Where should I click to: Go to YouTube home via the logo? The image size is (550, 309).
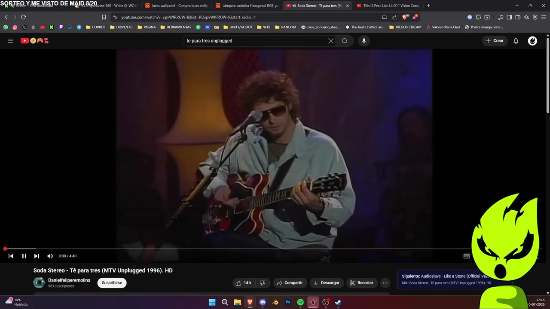[x=34, y=41]
